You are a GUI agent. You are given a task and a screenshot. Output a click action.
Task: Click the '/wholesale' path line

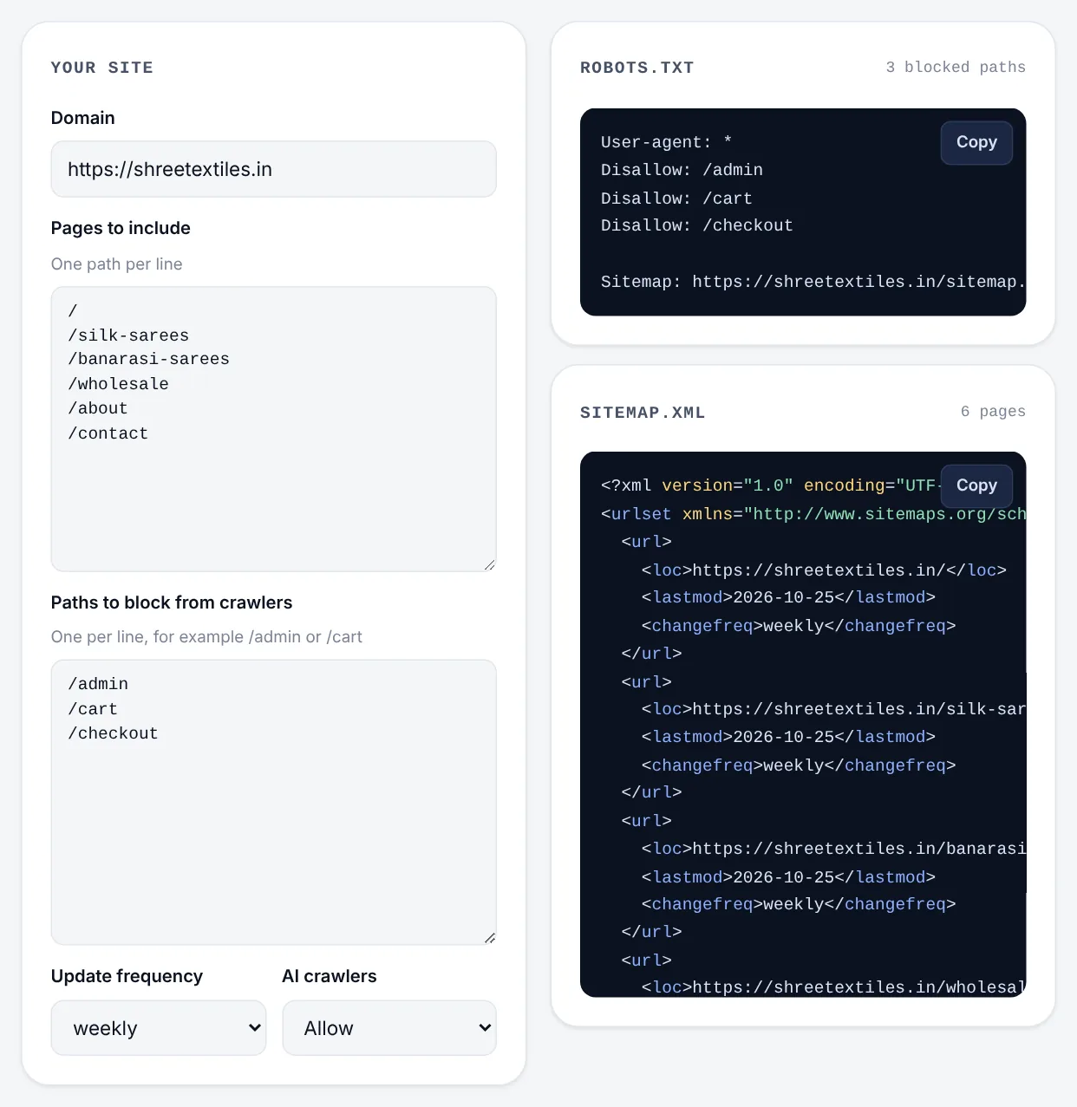tap(118, 384)
